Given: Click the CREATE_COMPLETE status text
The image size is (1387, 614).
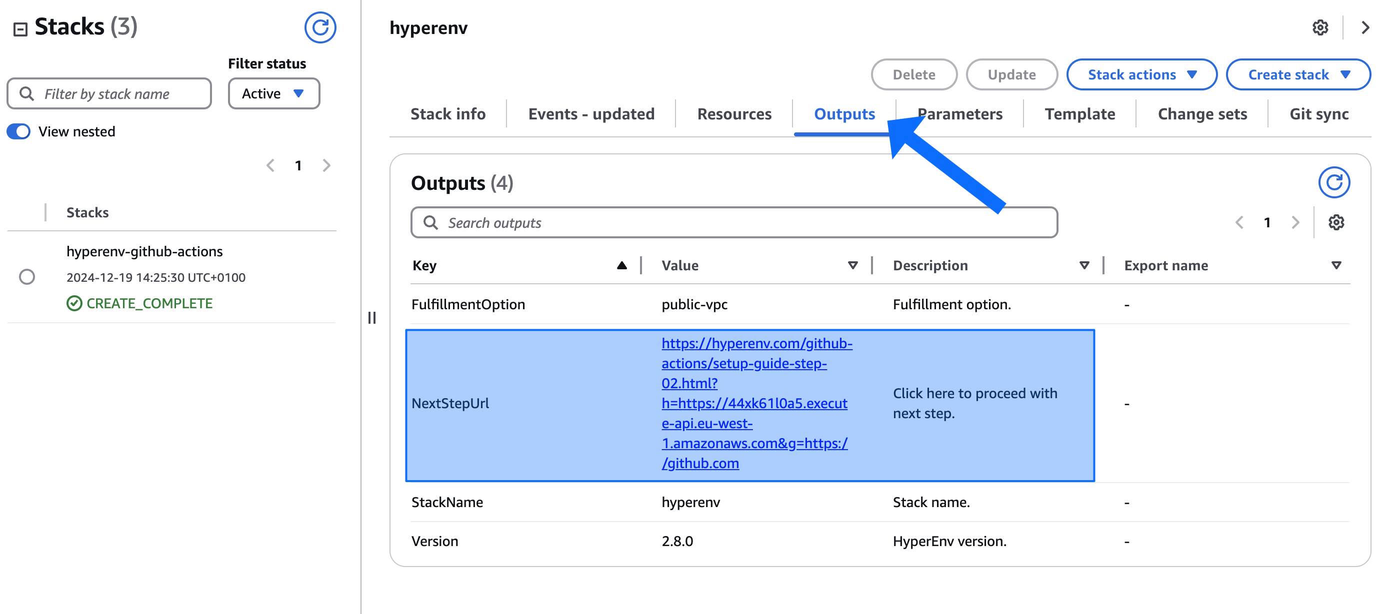Looking at the screenshot, I should [x=149, y=303].
